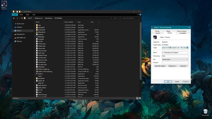Screen dimensions: 212x119
Task: Click the Open File Location button
Action: click(160, 66)
